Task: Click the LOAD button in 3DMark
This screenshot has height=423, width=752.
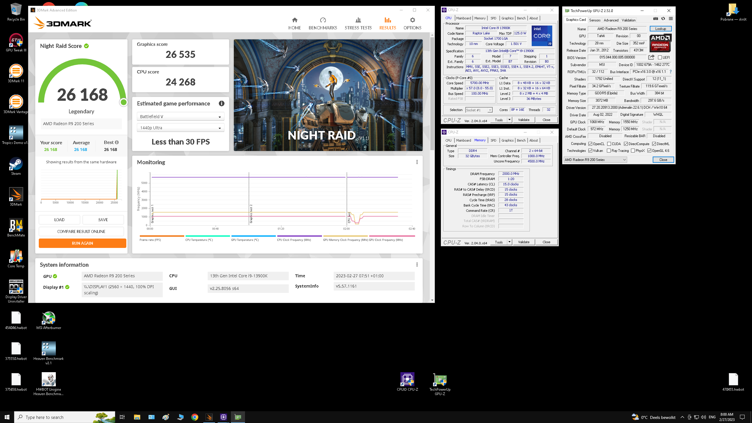Action: point(59,220)
